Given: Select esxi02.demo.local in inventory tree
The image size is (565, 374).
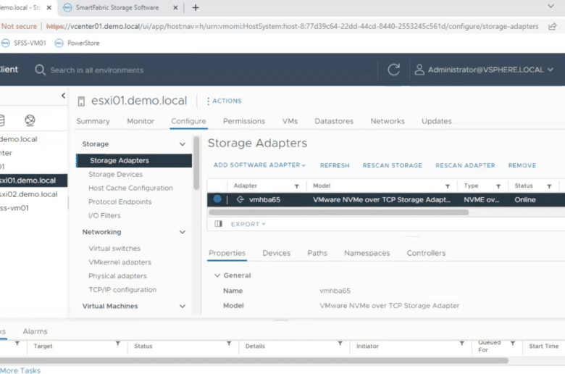Looking at the screenshot, I should [29, 194].
